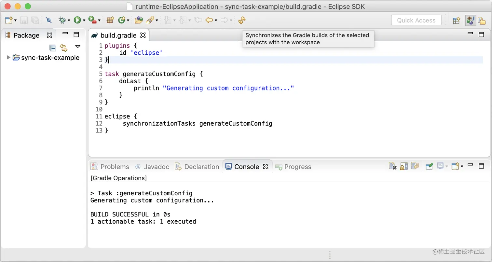492x262 pixels.
Task: Click the Last Edit Location icon
Action: pos(198,20)
